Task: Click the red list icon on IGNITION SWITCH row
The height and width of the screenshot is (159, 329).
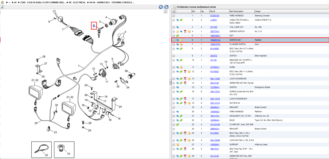Action: tap(185, 32)
